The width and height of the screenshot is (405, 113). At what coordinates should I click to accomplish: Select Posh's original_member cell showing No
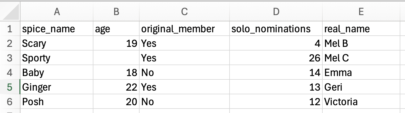tap(184, 102)
